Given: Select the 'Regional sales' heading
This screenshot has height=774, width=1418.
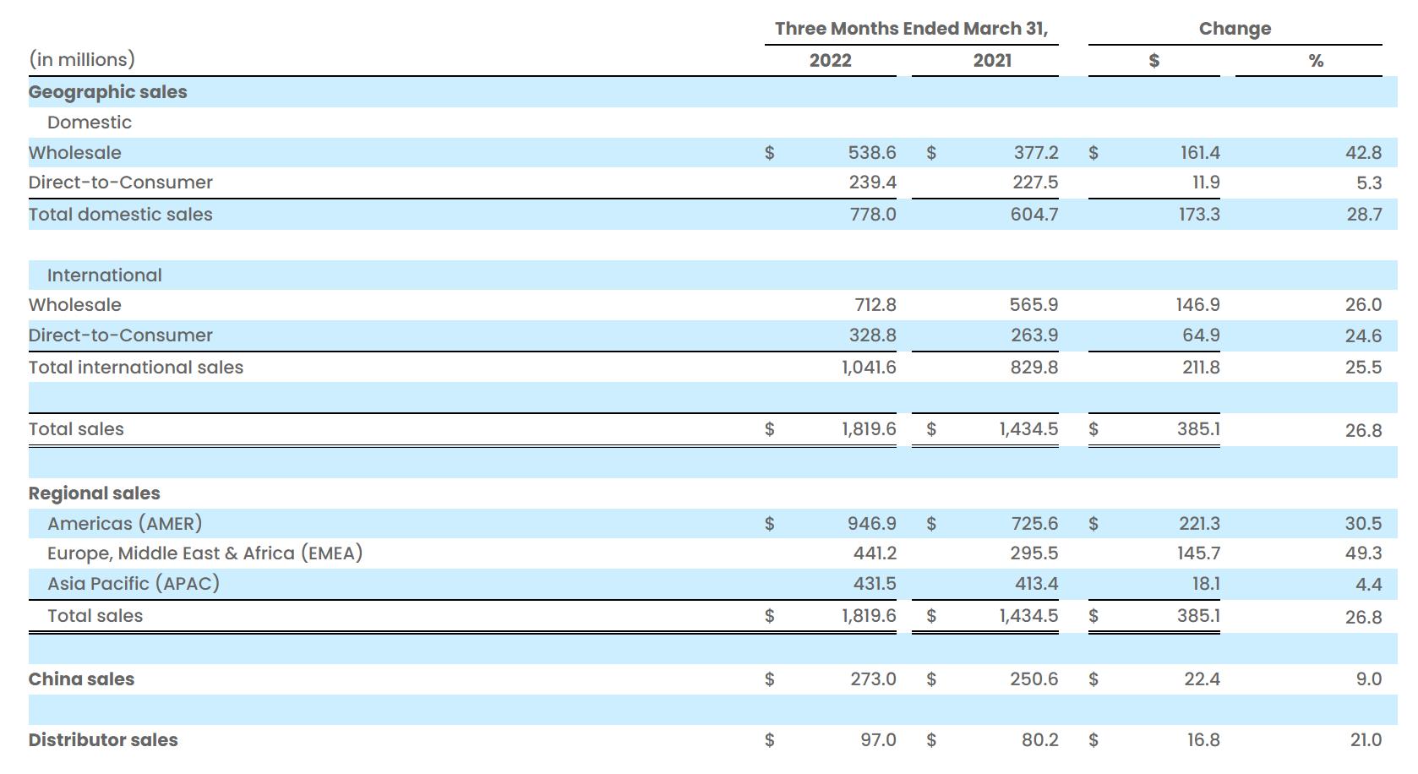Looking at the screenshot, I should tap(94, 493).
